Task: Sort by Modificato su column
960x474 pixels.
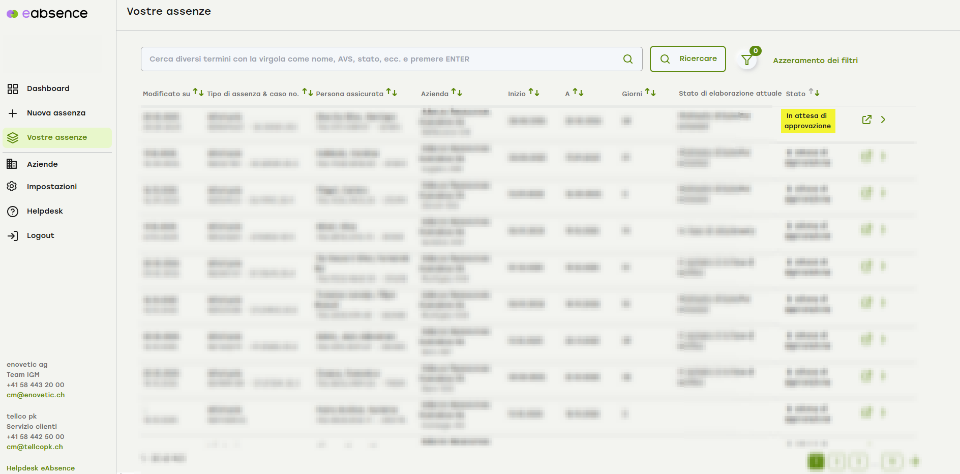Action: click(198, 93)
